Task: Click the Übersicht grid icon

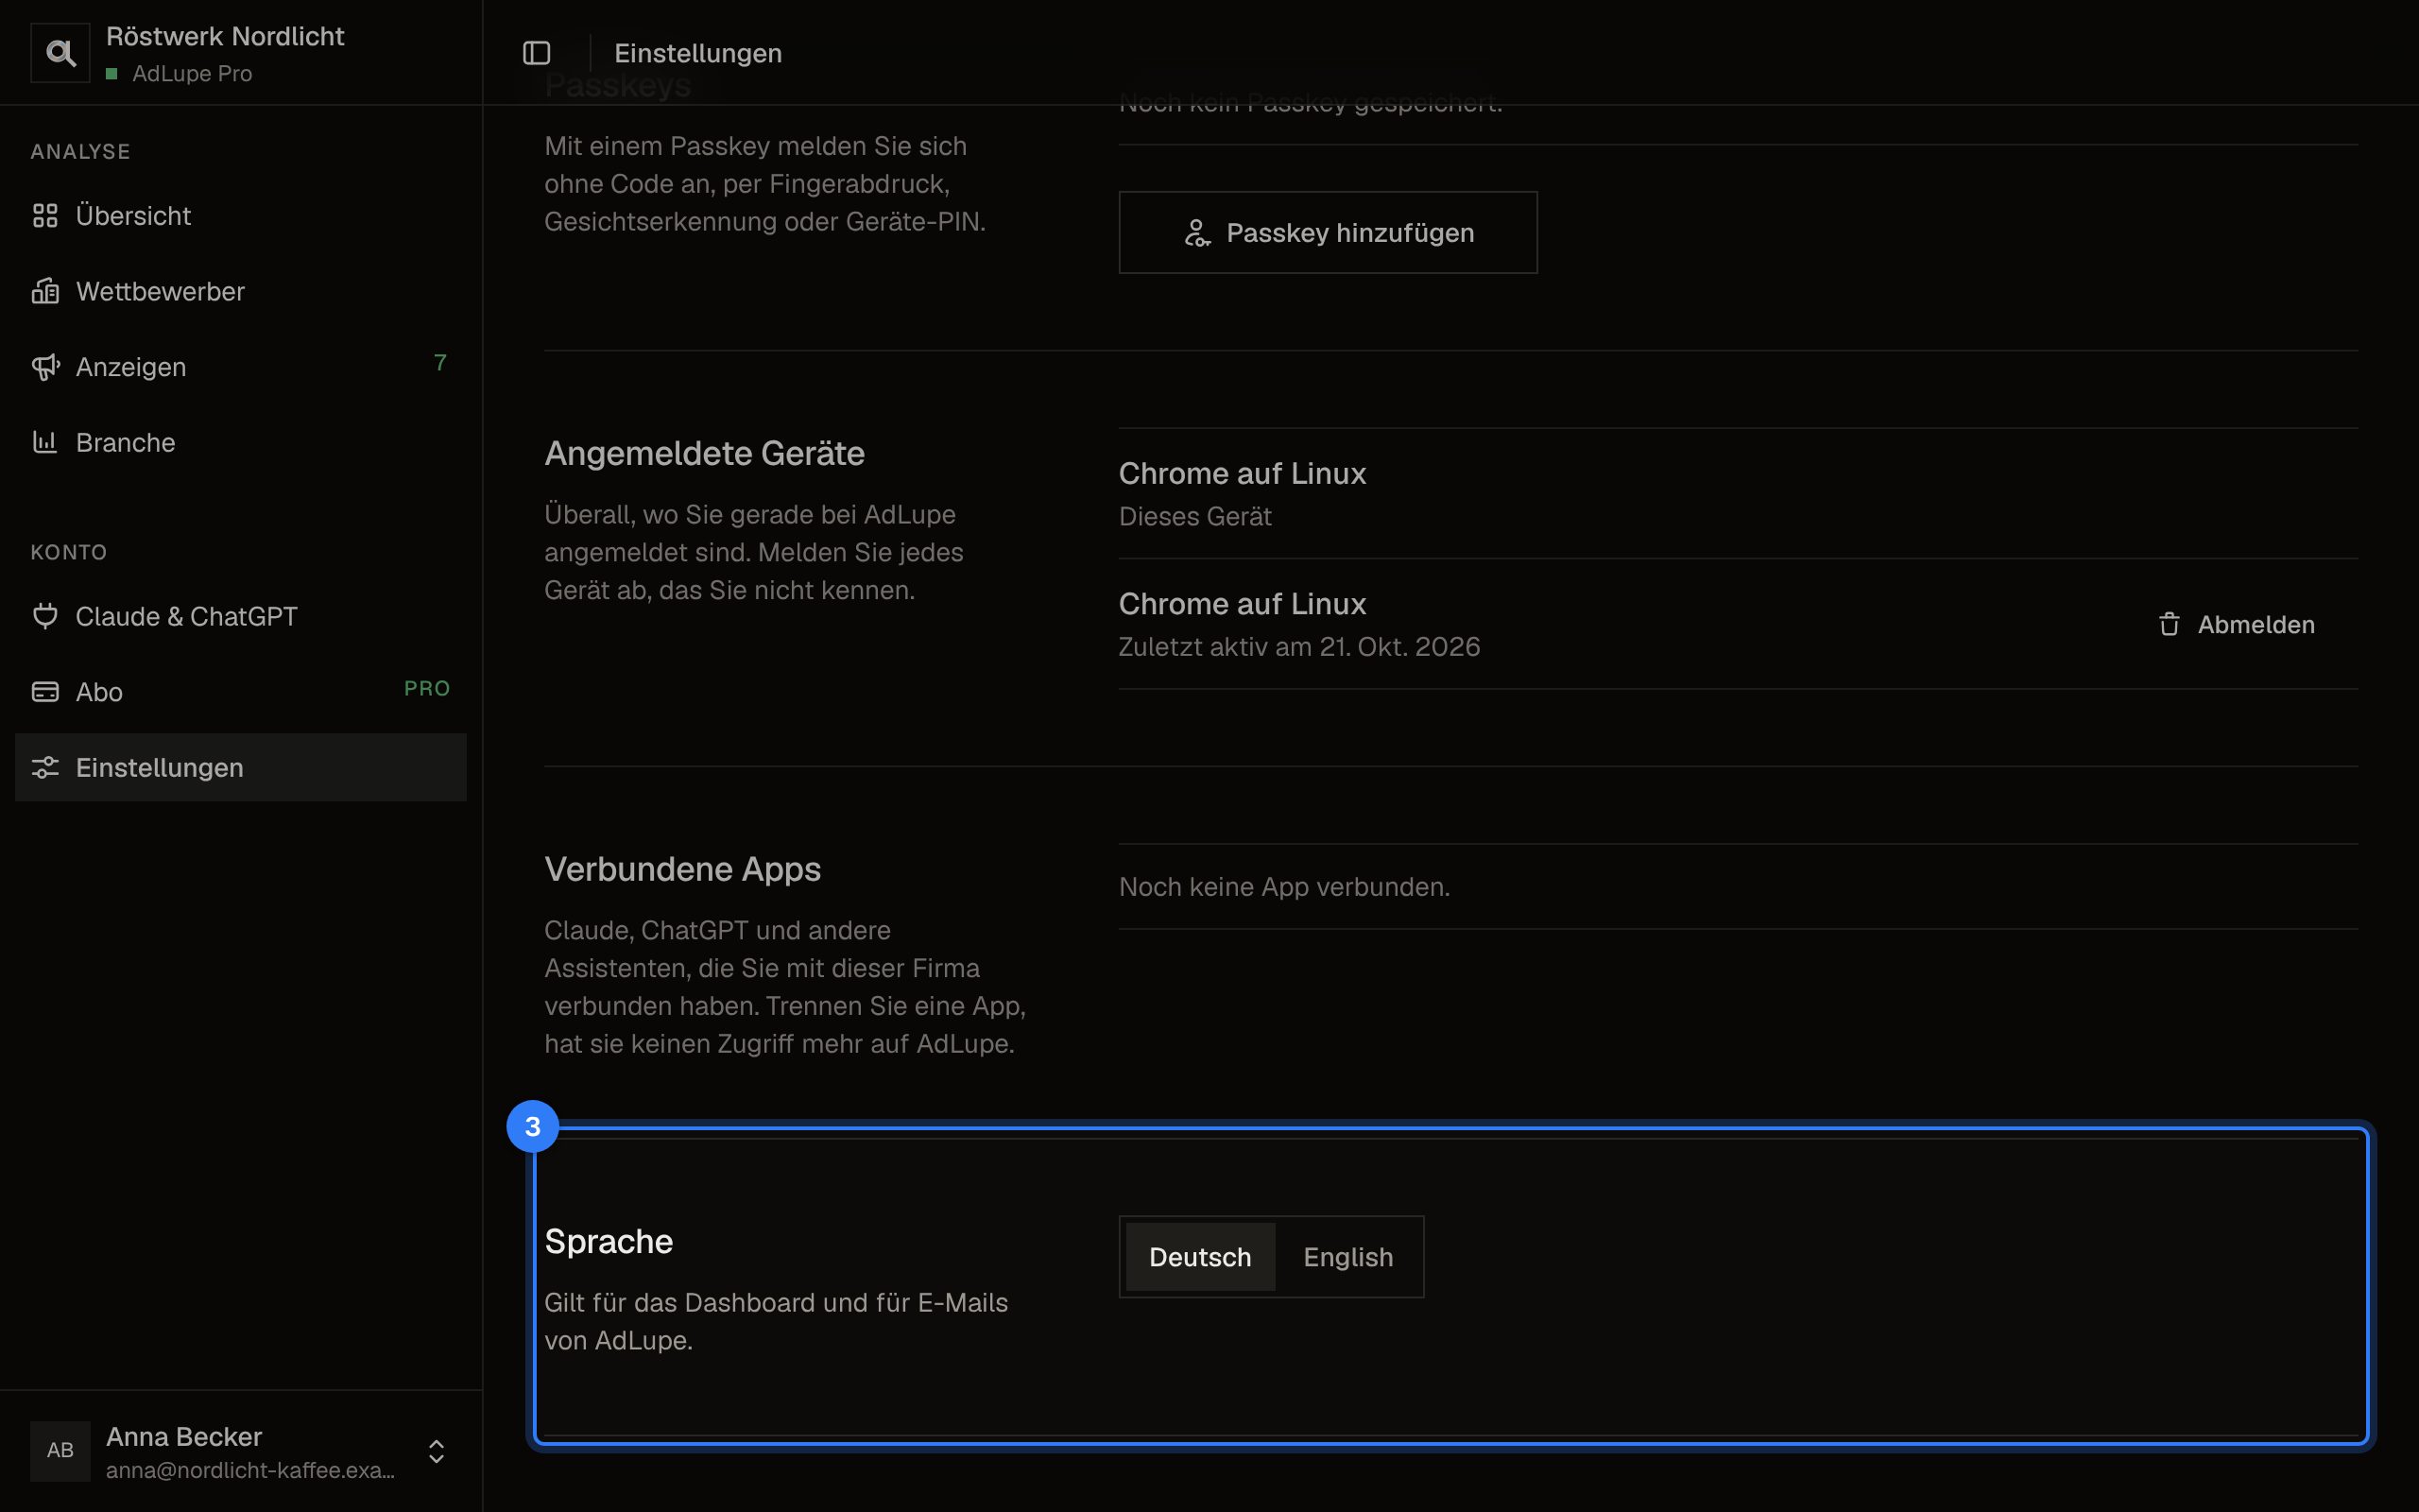Action: [45, 215]
